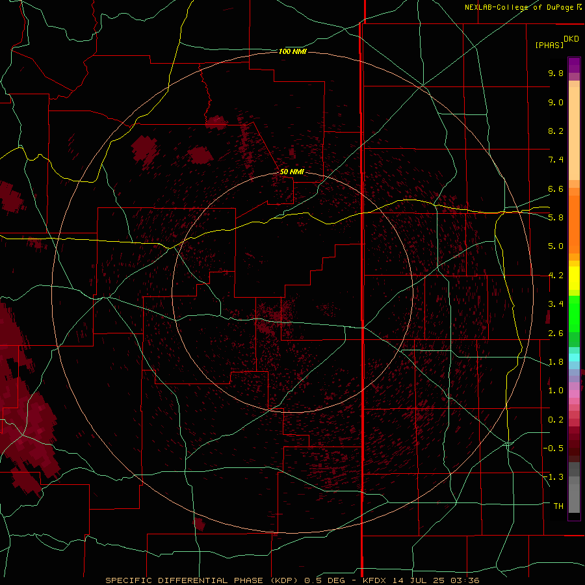The height and width of the screenshot is (585, 585).
Task: Click the -0.5 value on color scale
Action: click(x=553, y=448)
